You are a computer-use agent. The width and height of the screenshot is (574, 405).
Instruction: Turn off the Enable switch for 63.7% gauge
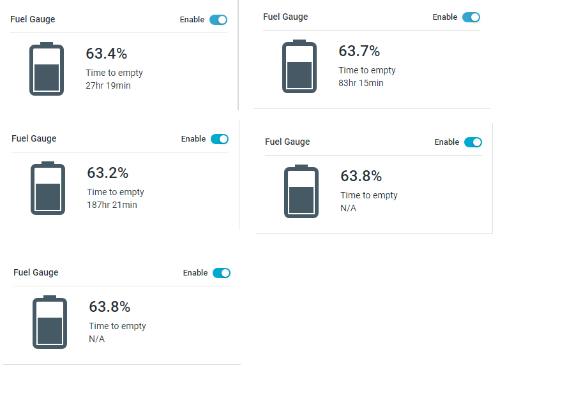(471, 17)
